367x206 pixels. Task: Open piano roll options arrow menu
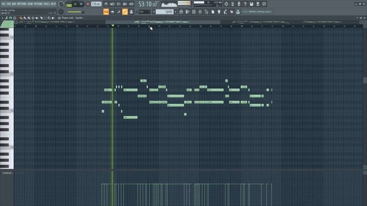2,18
